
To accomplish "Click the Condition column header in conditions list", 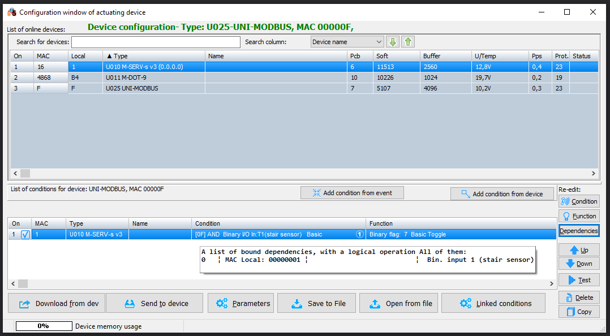I will tap(278, 223).
